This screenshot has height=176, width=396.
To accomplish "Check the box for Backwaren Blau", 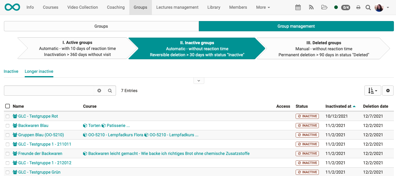I will pyautogui.click(x=8, y=126).
